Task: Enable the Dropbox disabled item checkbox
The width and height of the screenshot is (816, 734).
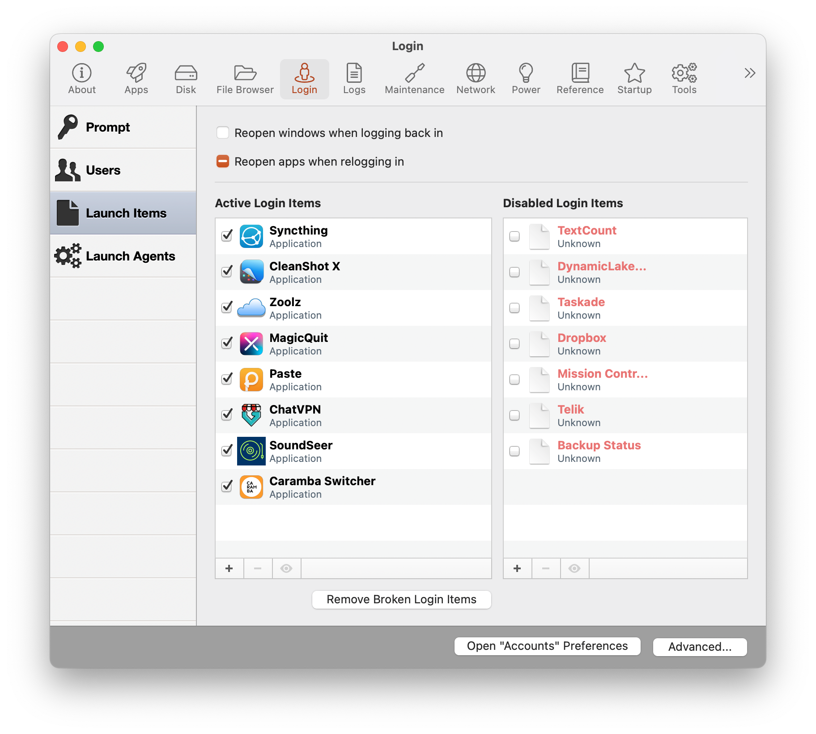Action: pos(515,344)
